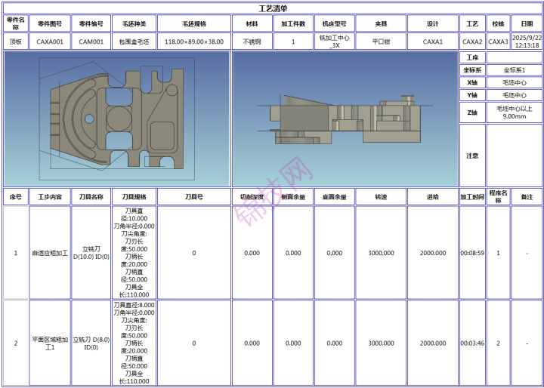Select the 平口钳 fixture cell
Image resolution: width=544 pixels, height=388 pixels.
[381, 42]
